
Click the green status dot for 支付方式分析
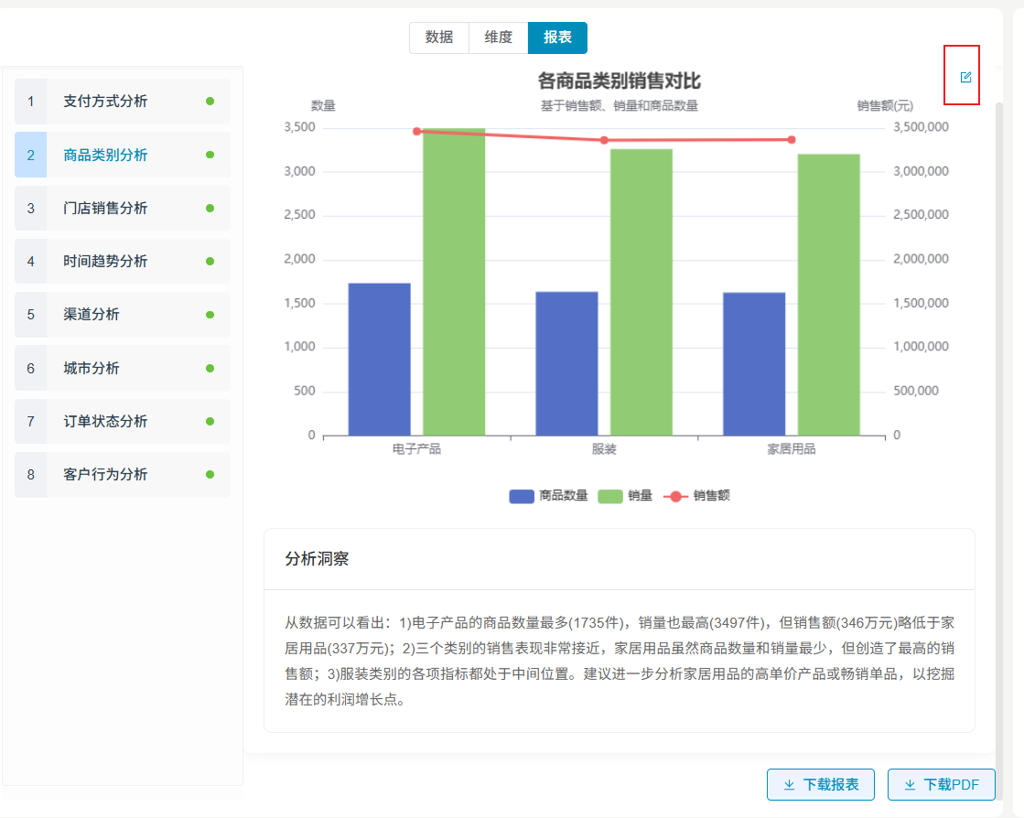(x=210, y=102)
